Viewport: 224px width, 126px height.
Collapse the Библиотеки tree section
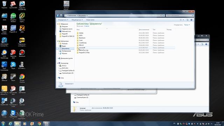pos(57,41)
